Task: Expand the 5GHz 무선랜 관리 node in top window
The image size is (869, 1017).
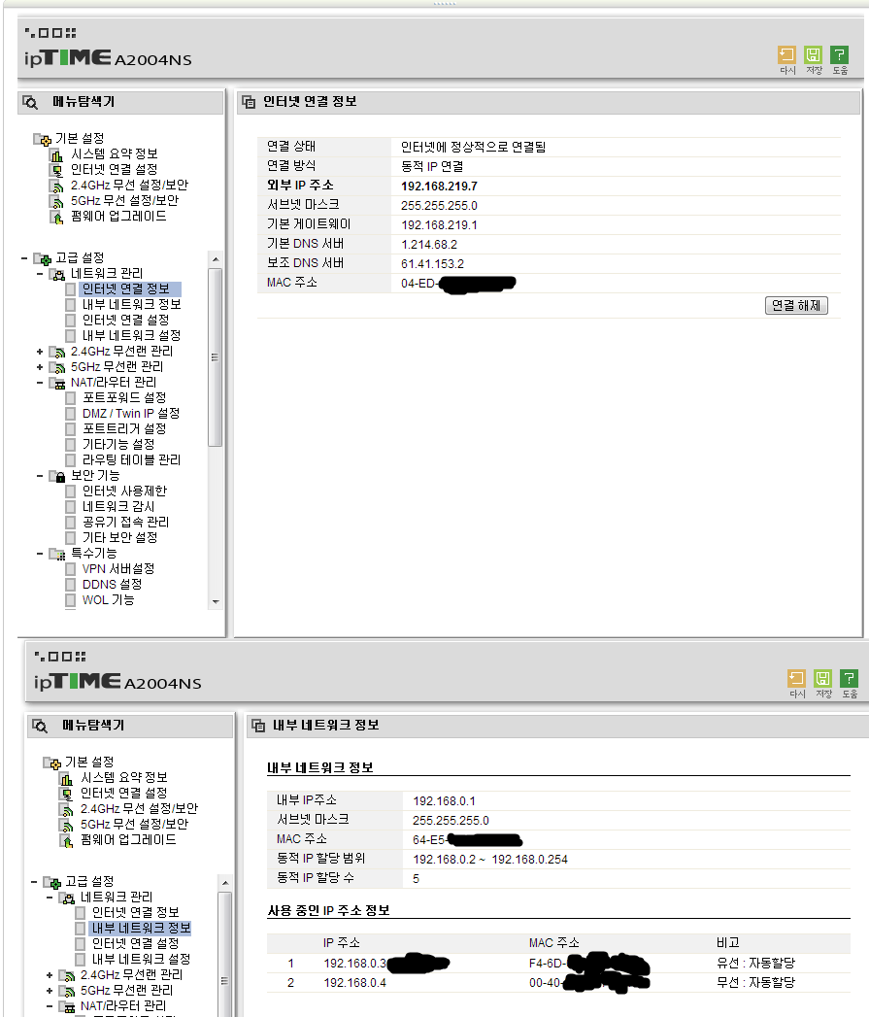Action: (x=40, y=367)
